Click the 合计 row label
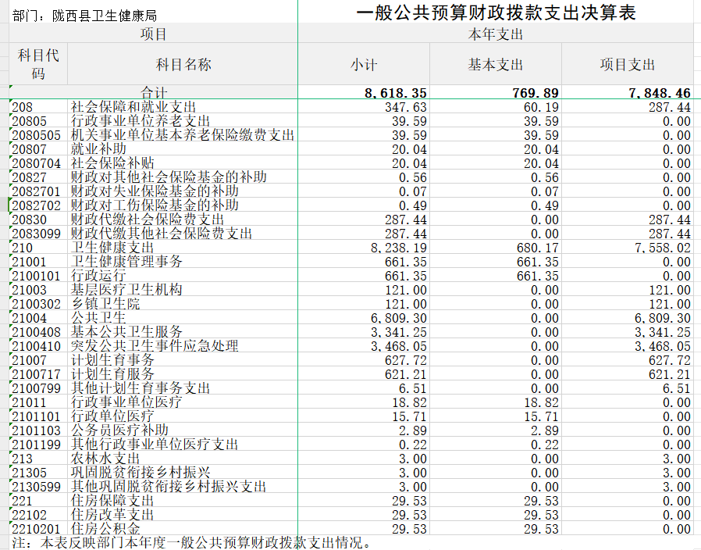701x550 pixels. [154, 92]
